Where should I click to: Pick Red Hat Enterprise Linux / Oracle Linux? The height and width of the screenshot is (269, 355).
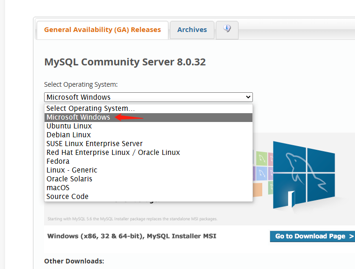click(x=148, y=153)
